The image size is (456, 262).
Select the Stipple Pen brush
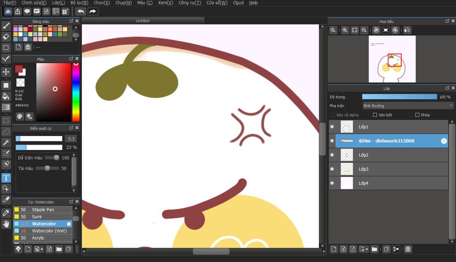pyautogui.click(x=43, y=210)
